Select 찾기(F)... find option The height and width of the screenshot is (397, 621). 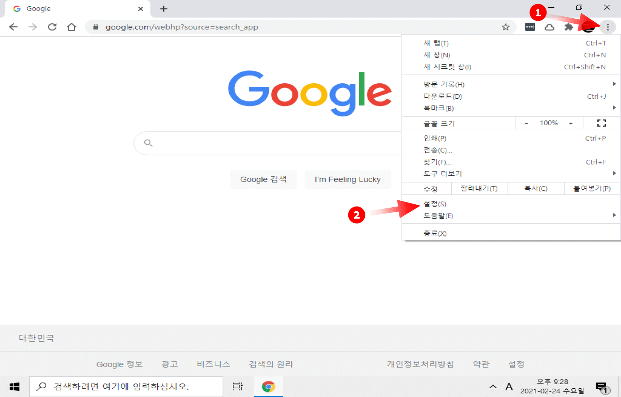(511, 162)
